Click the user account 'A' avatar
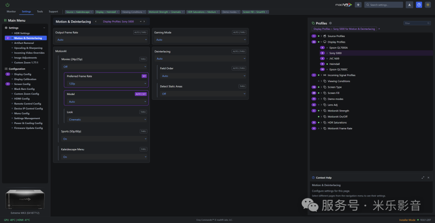Screen dimensions: 435x223 tap(409, 5)
